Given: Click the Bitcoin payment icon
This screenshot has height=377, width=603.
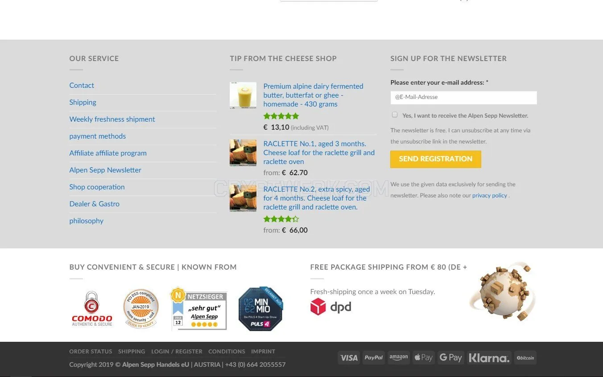Looking at the screenshot, I should (525, 357).
